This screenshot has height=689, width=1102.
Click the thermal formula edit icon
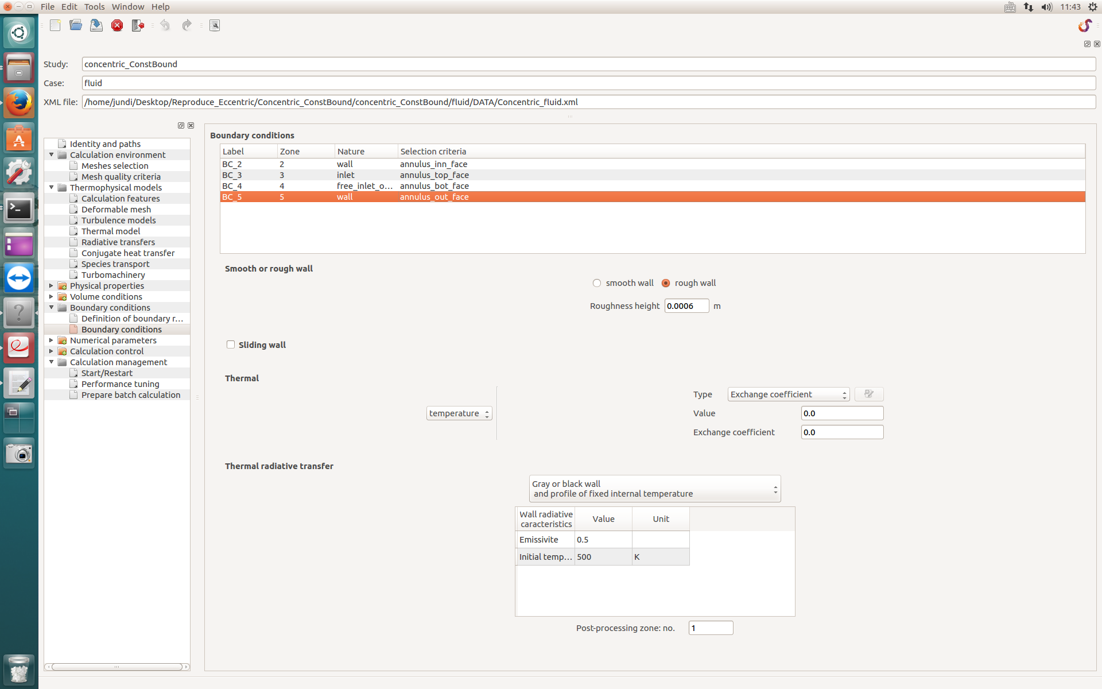(868, 394)
